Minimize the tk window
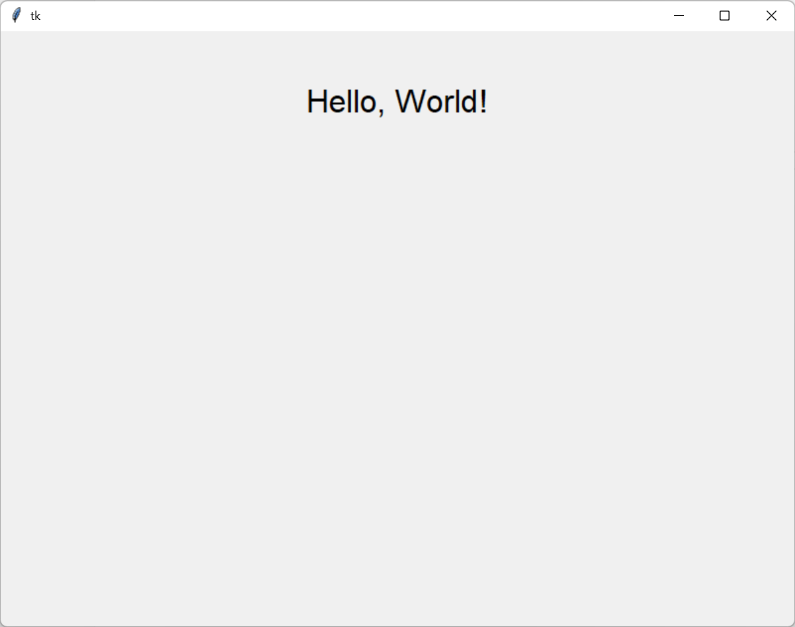 click(679, 16)
